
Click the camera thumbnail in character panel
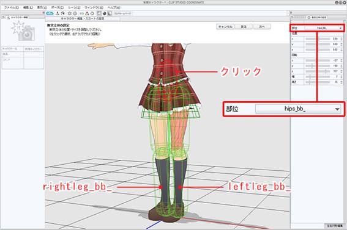[23, 31]
